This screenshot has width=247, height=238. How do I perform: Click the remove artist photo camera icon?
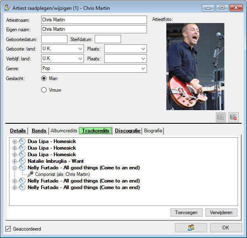(233, 117)
